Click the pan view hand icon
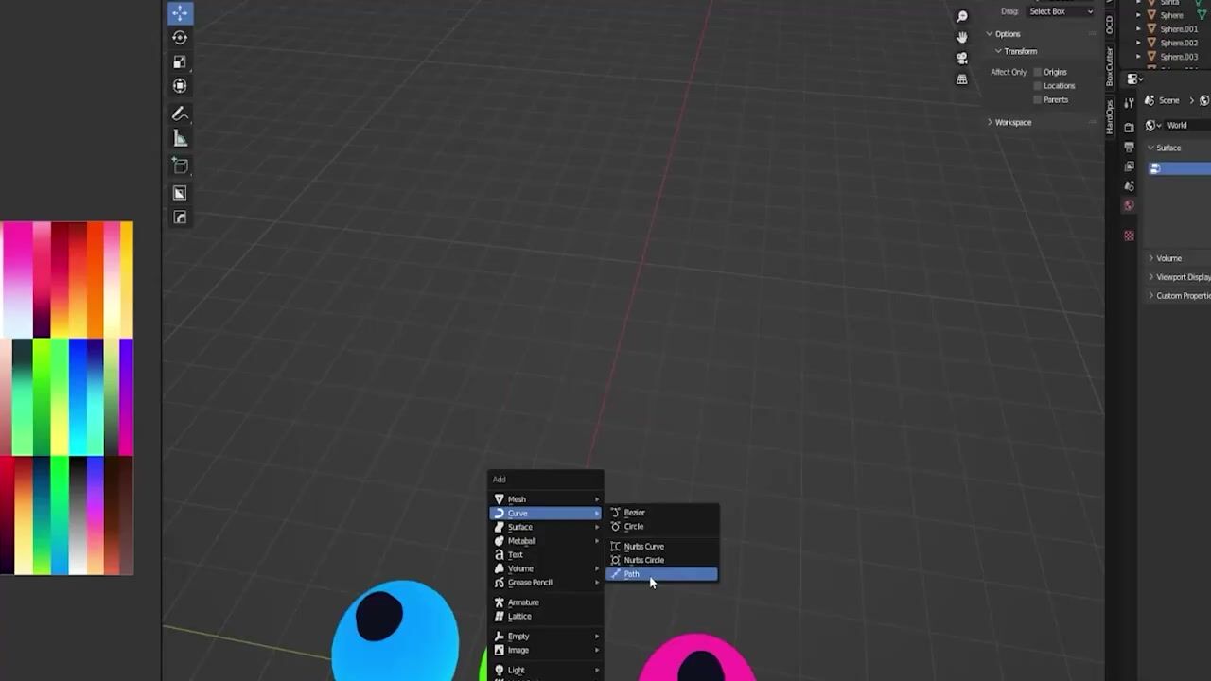This screenshot has height=681, width=1211. point(962,37)
